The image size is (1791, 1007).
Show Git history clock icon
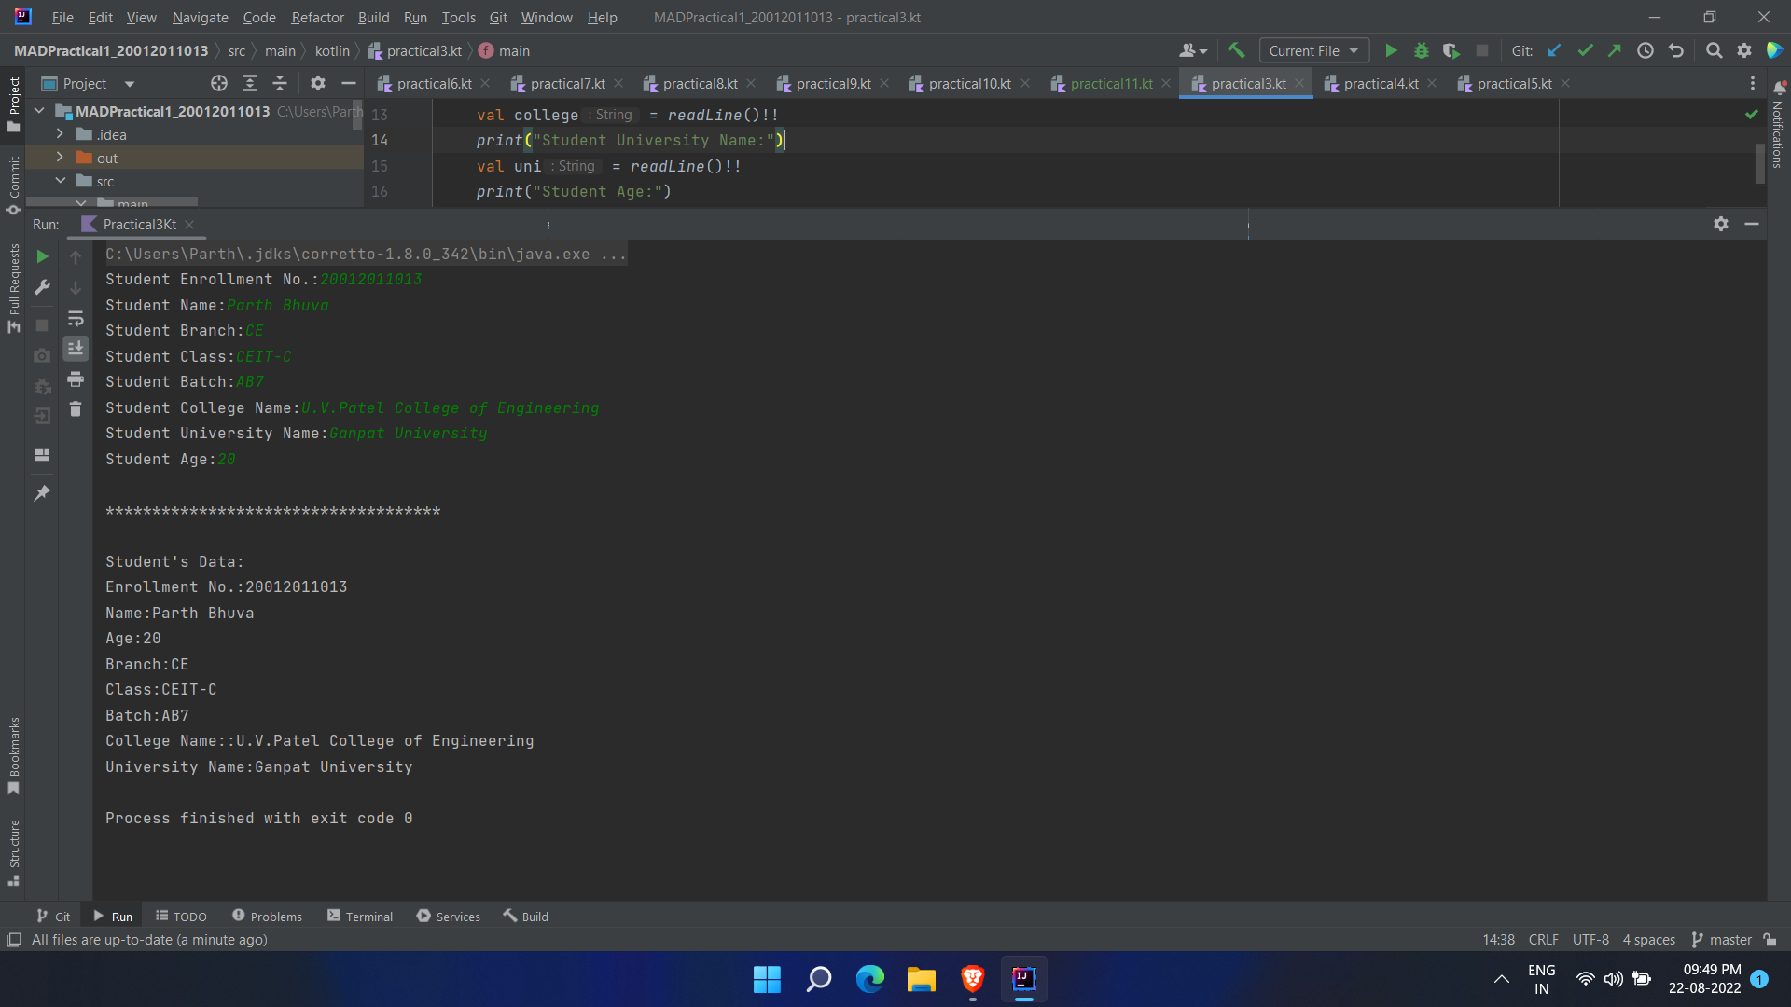(1645, 50)
